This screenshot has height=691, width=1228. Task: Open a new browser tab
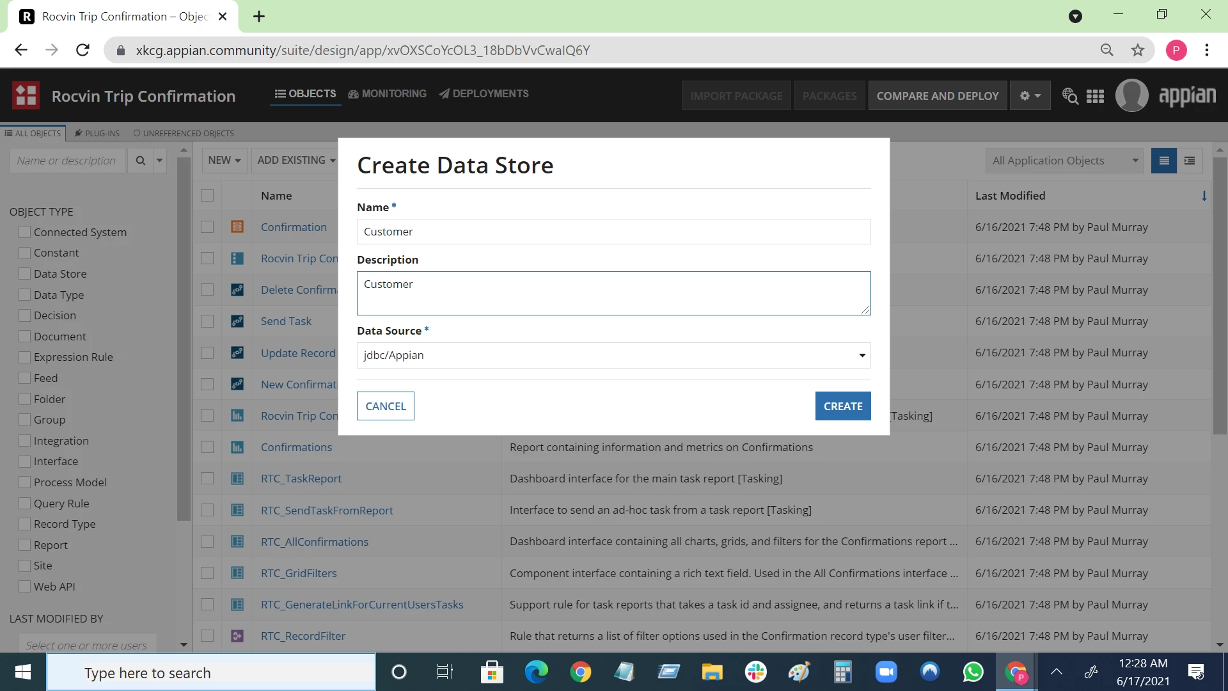tap(259, 17)
